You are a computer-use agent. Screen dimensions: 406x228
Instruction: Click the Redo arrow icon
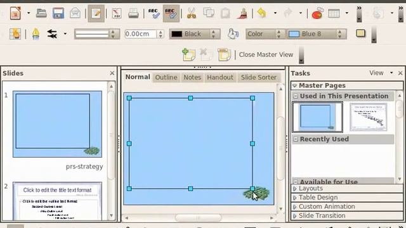click(x=287, y=13)
